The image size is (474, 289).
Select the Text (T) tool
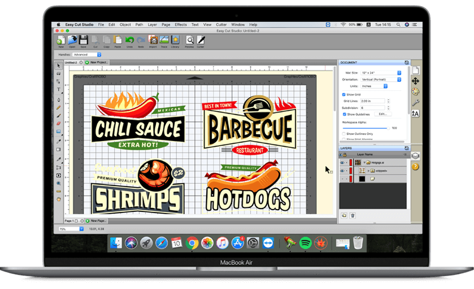[x=59, y=90]
